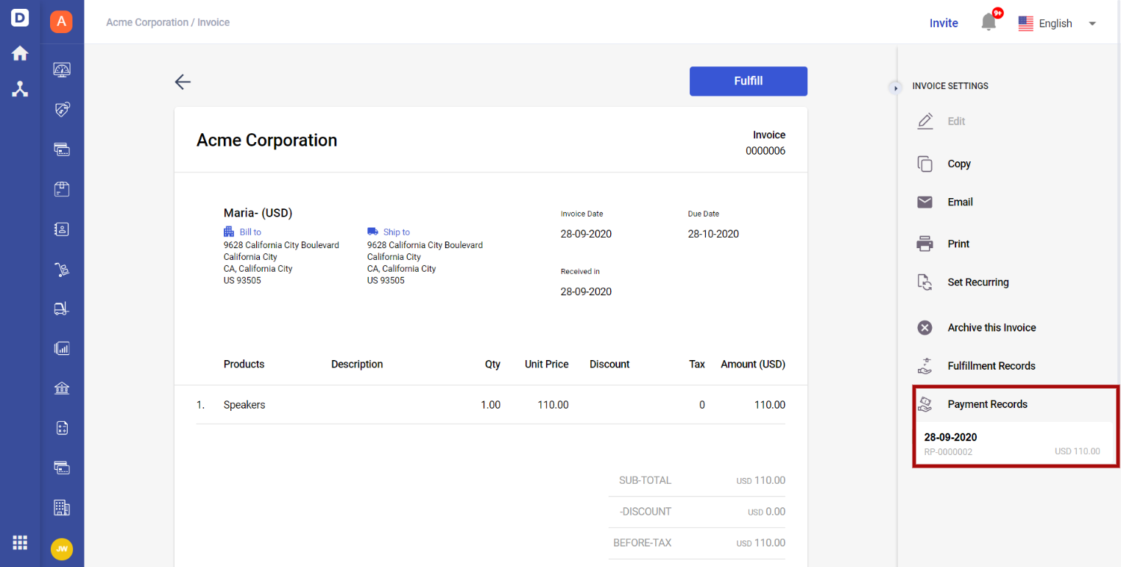Screen dimensions: 1121x567
Task: Go to the Home icon
Action: (x=20, y=53)
